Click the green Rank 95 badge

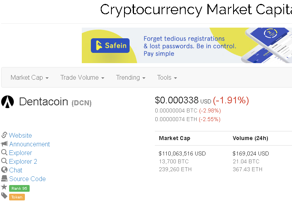click(19, 189)
